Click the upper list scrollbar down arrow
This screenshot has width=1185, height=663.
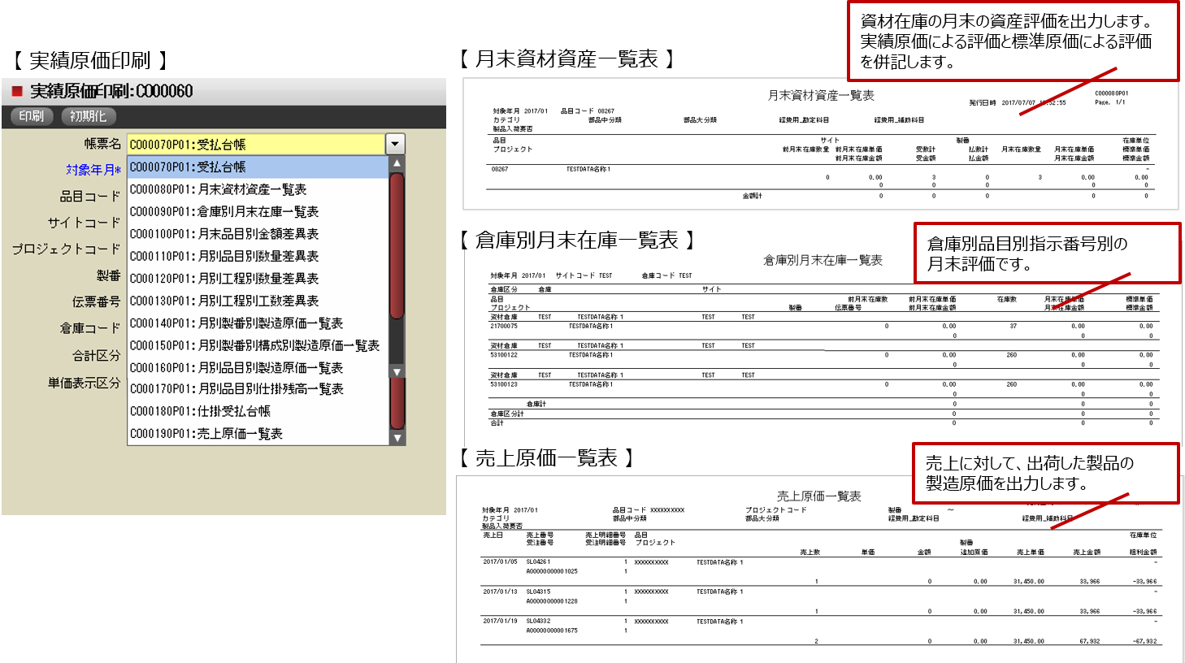(397, 372)
